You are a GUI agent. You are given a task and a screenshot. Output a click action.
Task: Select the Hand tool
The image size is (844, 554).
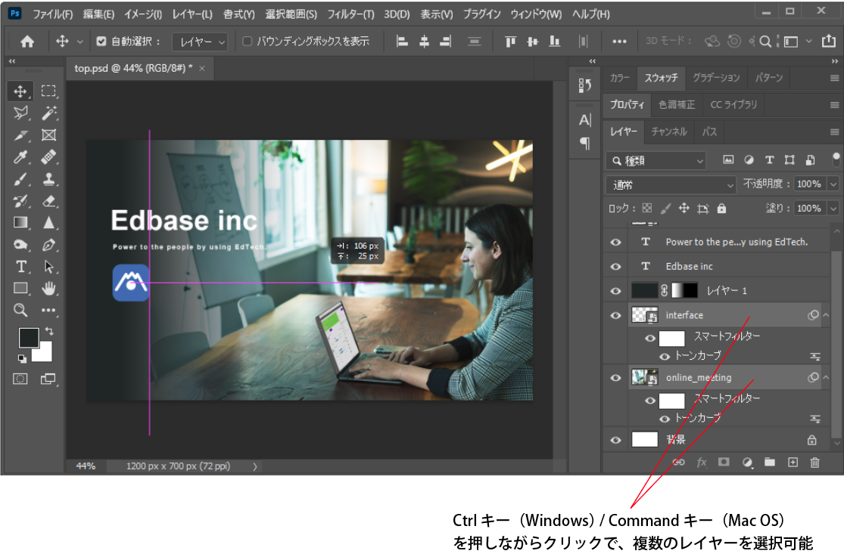click(48, 289)
